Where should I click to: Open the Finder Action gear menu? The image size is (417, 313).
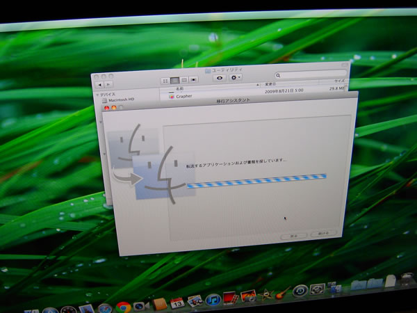(x=236, y=77)
